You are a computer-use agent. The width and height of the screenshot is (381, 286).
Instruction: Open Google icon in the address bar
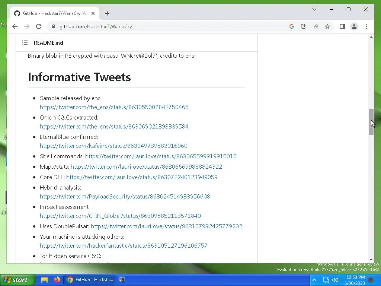(292, 26)
